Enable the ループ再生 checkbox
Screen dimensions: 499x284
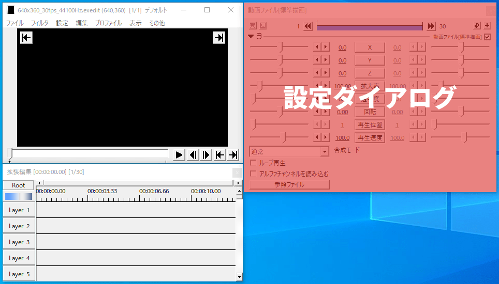[x=253, y=163]
